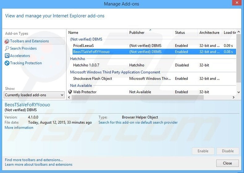244x173 pixels.
Task: Click the Toolbars and Extensions gear icon
Action: click(x=7, y=41)
